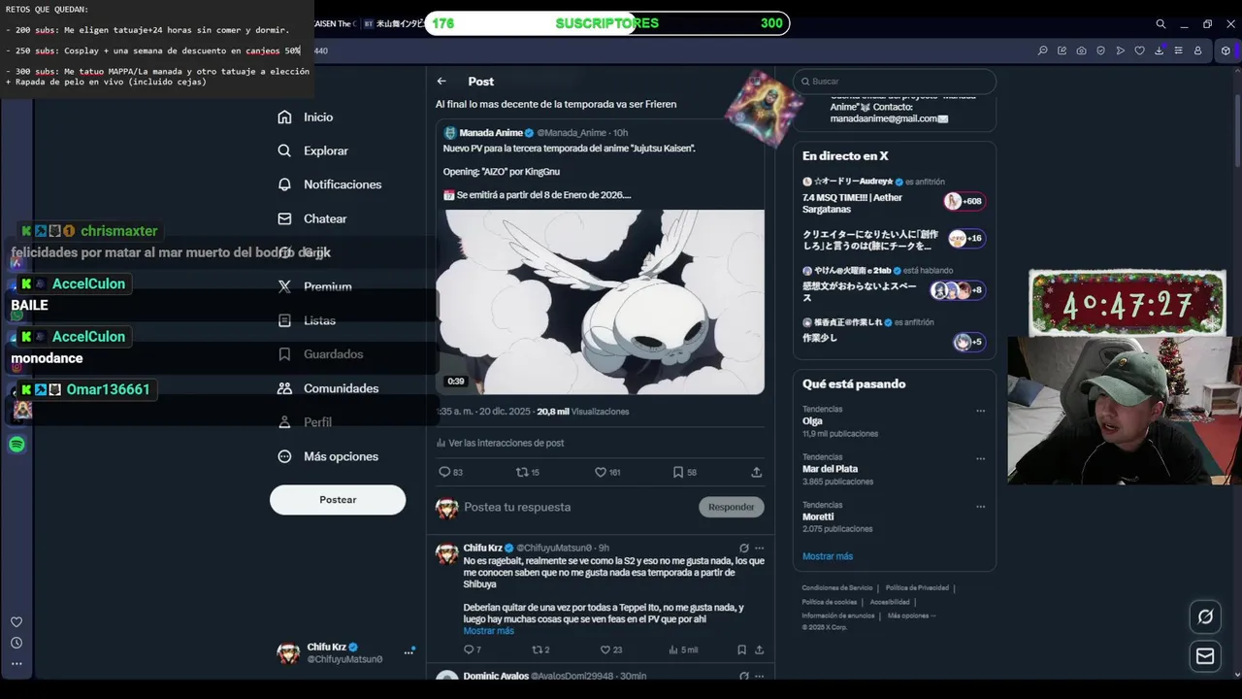Click the Postear button
This screenshot has width=1242, height=699.
click(x=338, y=499)
